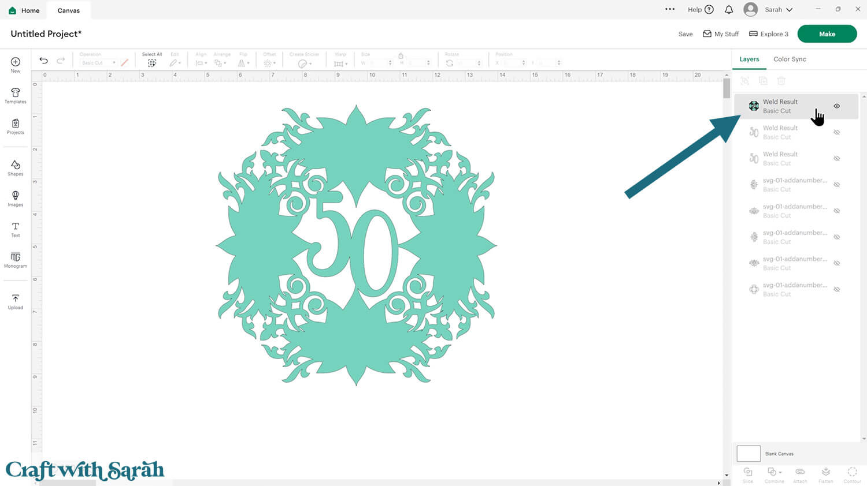Click the Group icon in Layers panel

click(x=745, y=81)
